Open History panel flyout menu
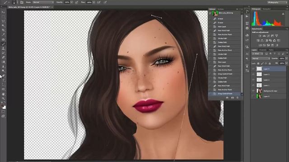 coord(242,9)
